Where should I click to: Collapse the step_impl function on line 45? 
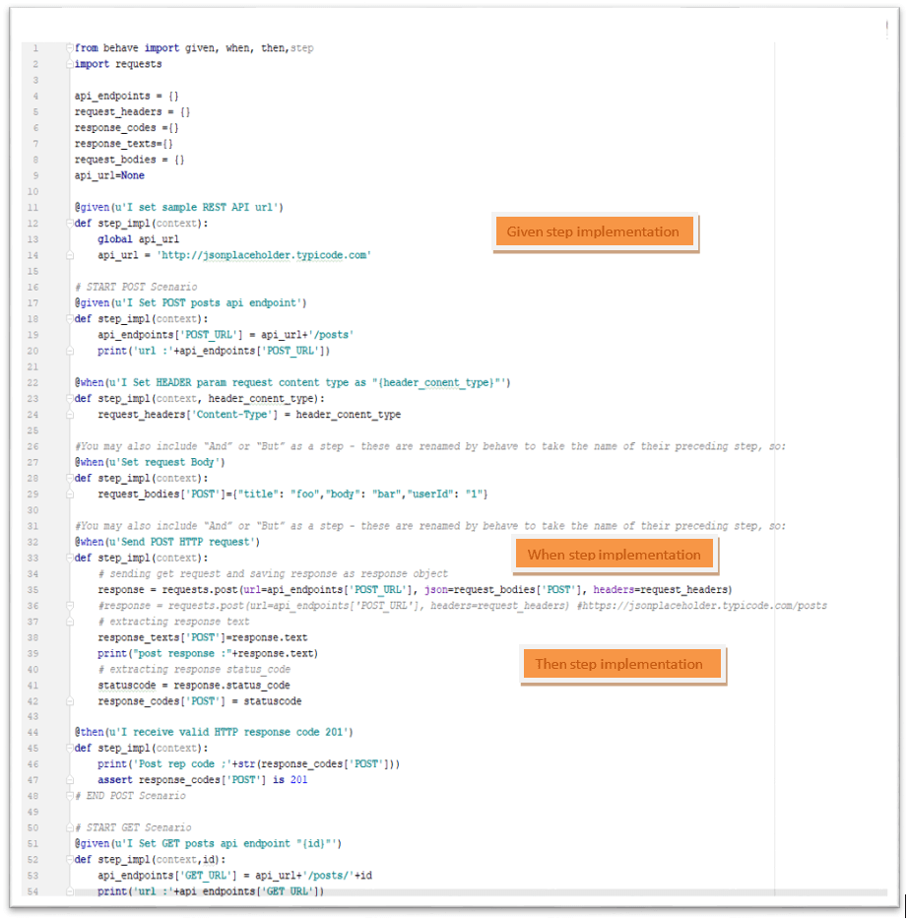[69, 749]
